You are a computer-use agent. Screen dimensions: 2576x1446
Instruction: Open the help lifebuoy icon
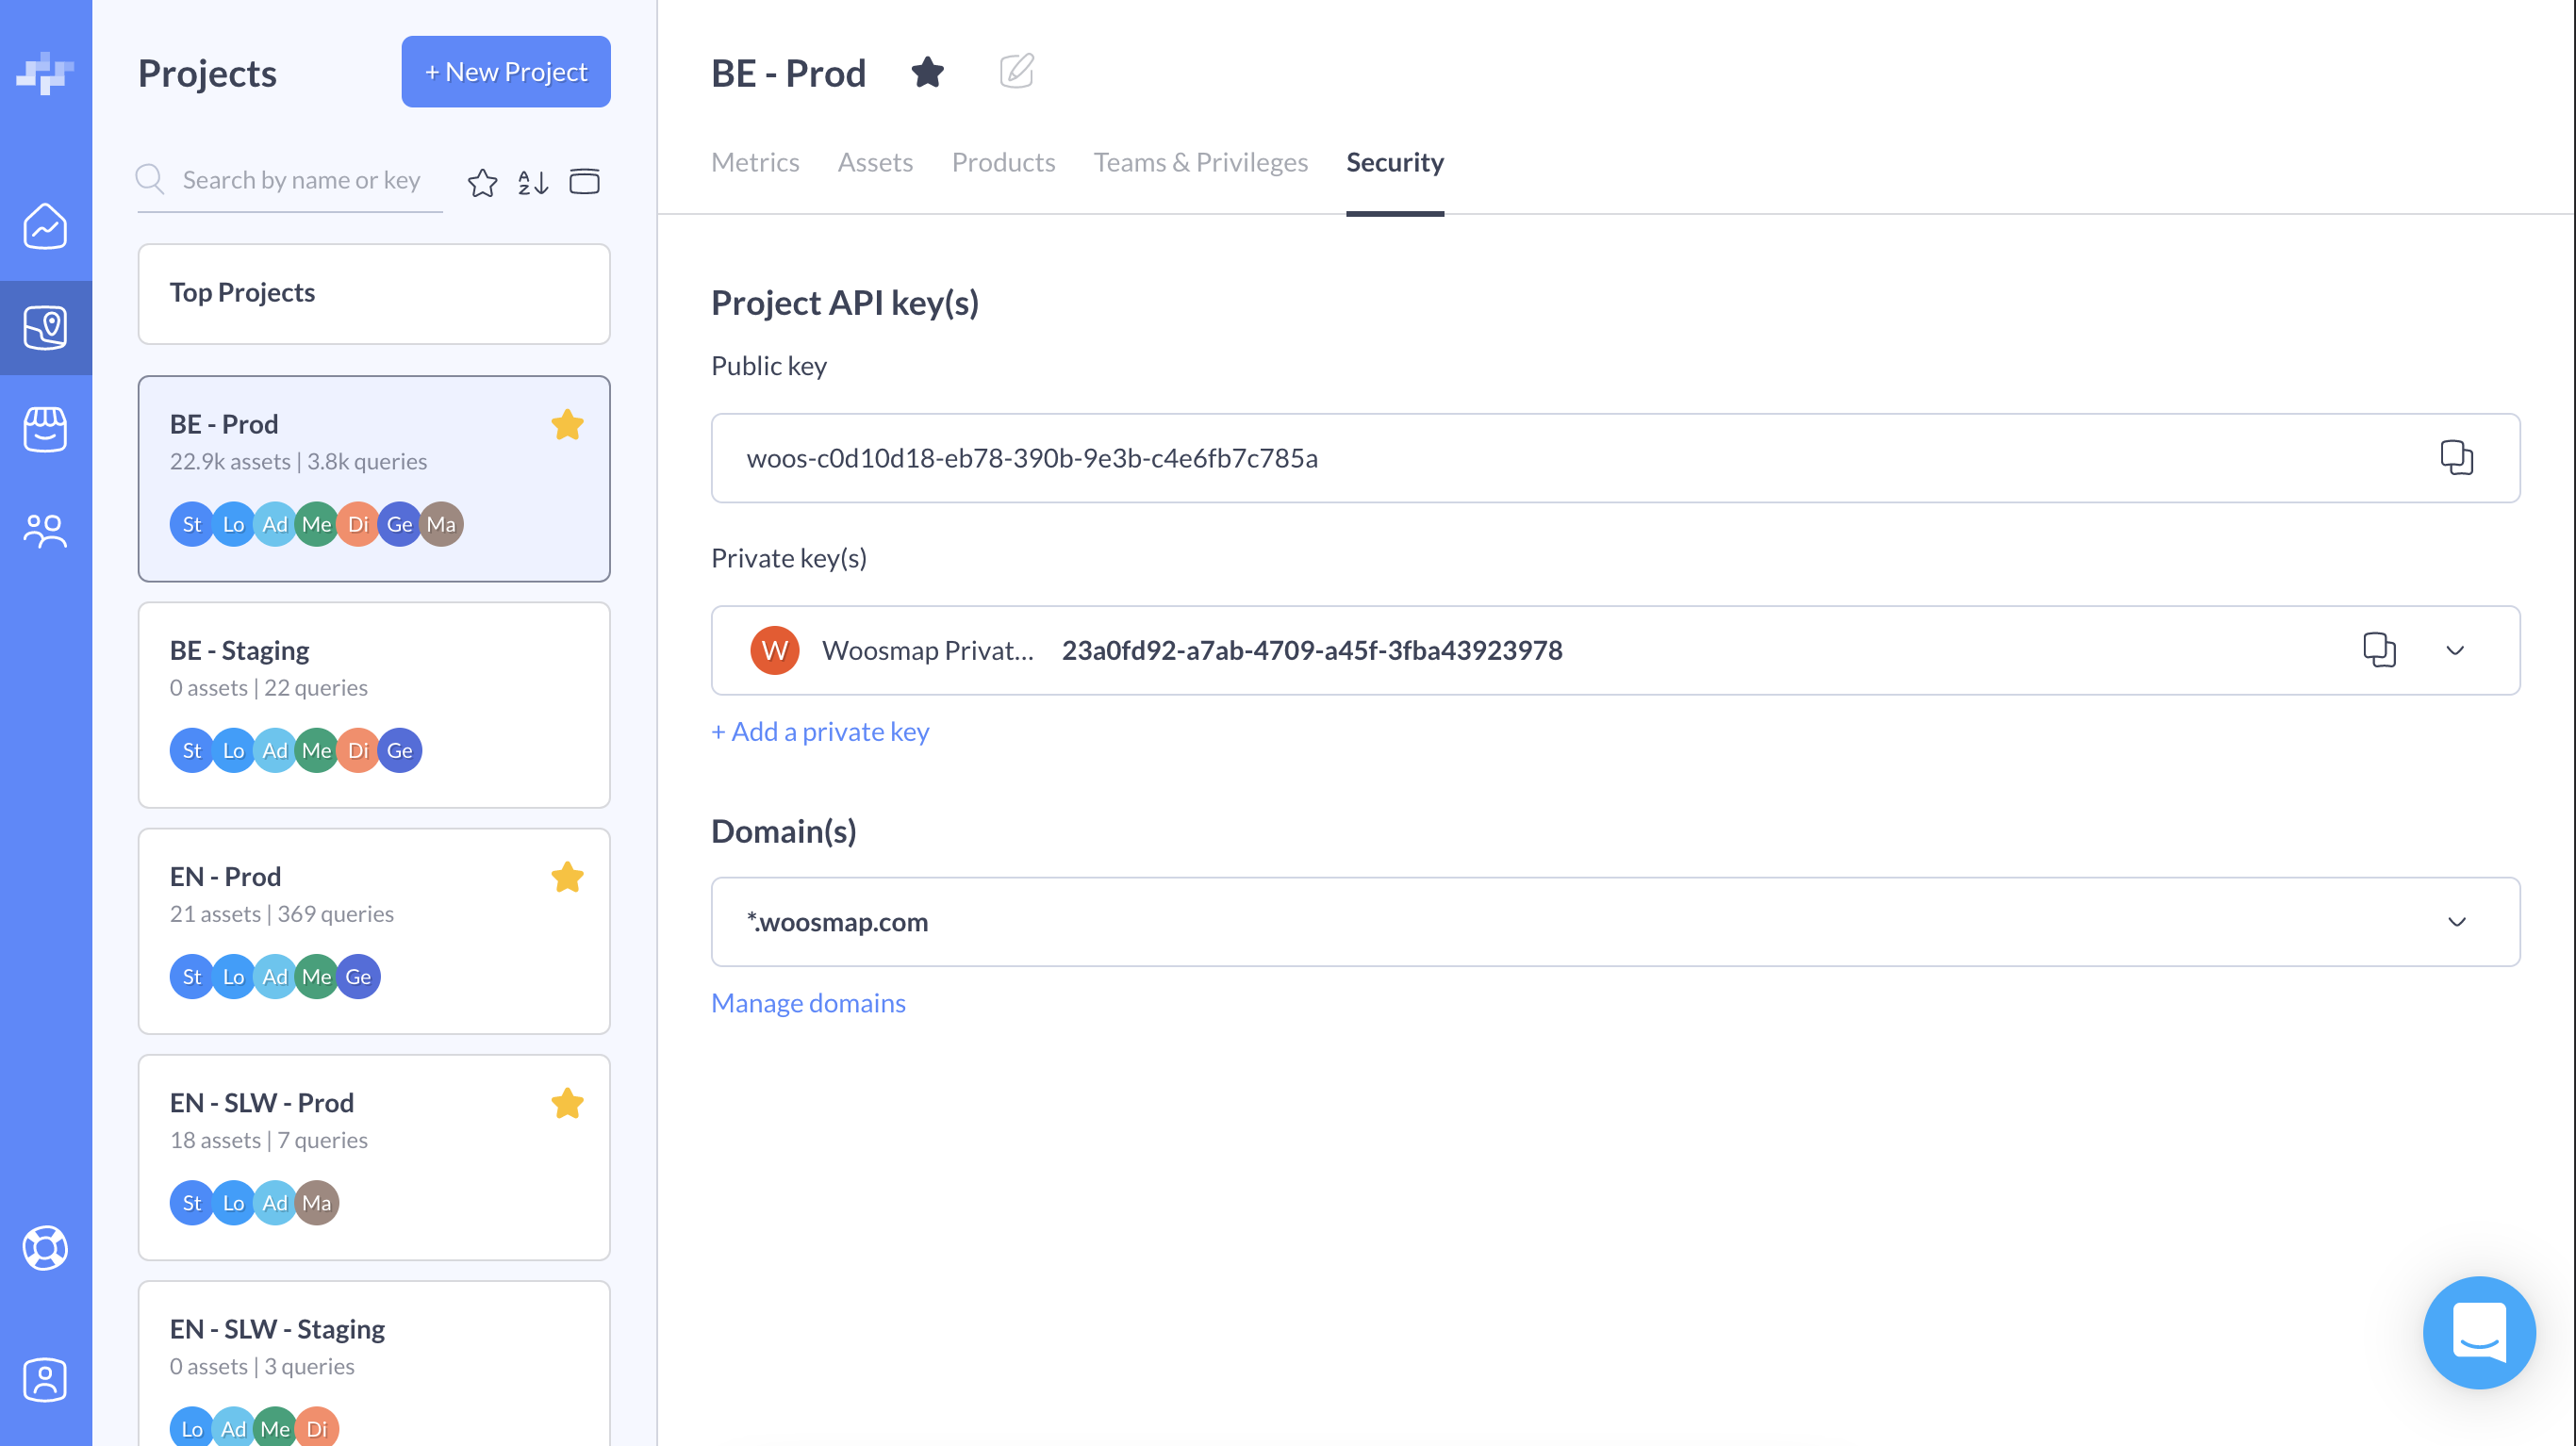click(45, 1247)
